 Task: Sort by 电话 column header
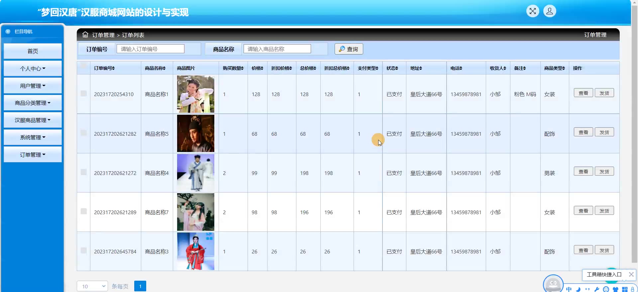pyautogui.click(x=456, y=68)
